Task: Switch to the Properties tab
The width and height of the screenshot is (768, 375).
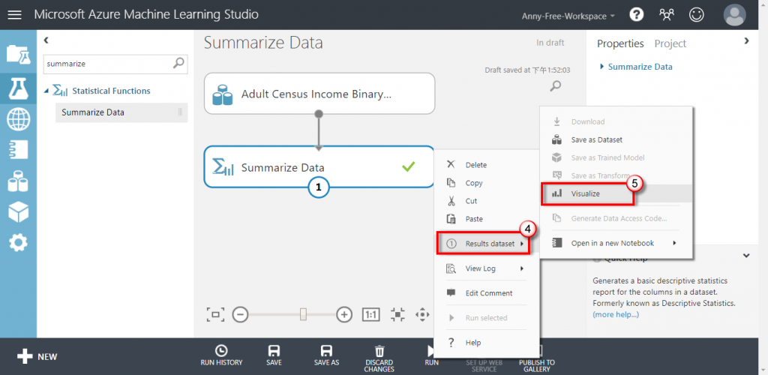Action: point(620,43)
